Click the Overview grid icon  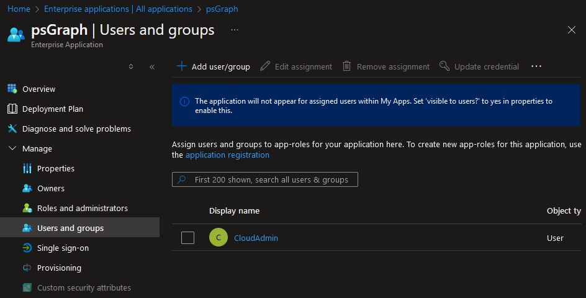pyautogui.click(x=12, y=89)
